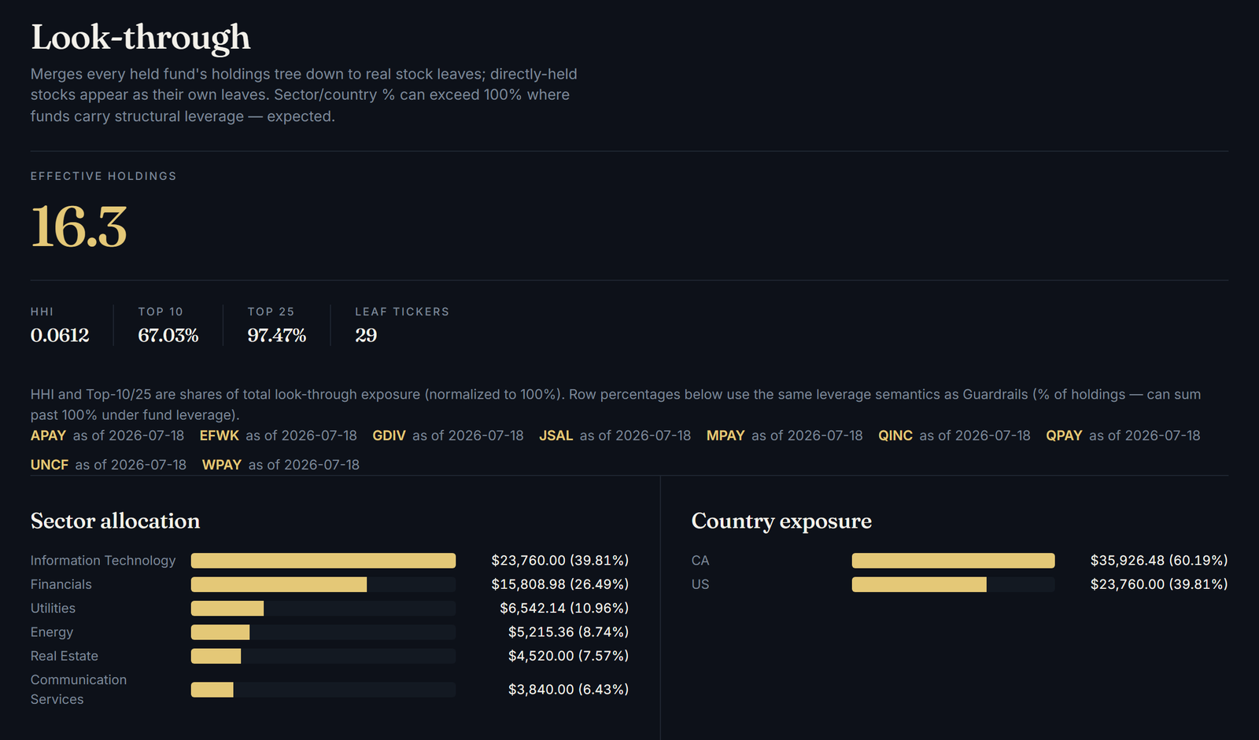Click the QPAY ticker label
The width and height of the screenshot is (1259, 740).
(1064, 436)
